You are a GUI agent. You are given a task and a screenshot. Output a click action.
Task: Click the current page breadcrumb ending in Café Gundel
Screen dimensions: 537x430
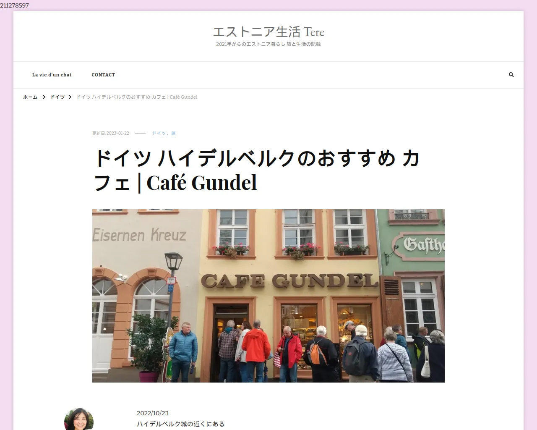[x=137, y=97]
